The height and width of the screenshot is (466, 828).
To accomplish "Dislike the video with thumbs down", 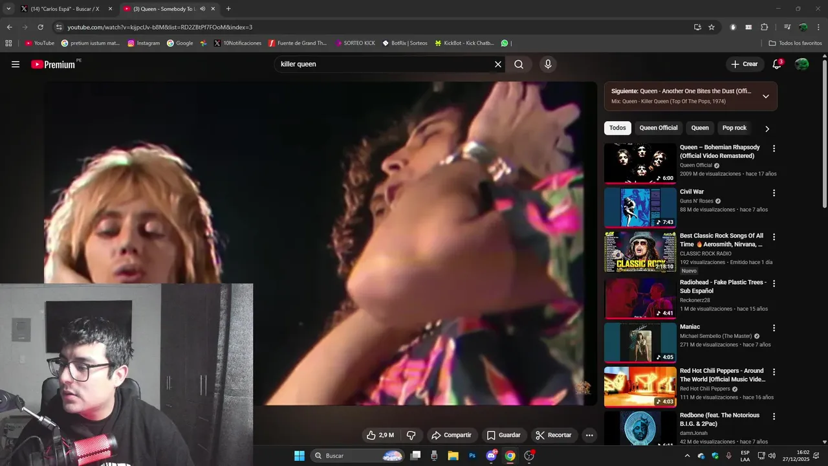I will [x=411, y=435].
